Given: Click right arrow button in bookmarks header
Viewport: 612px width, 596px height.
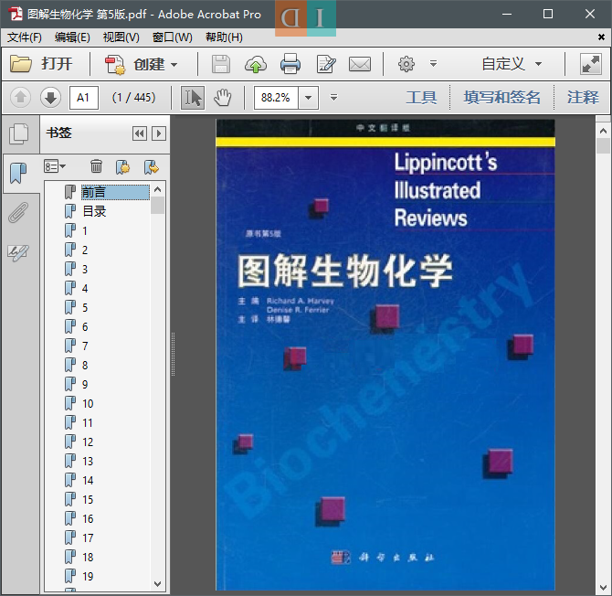Looking at the screenshot, I should pos(159,133).
